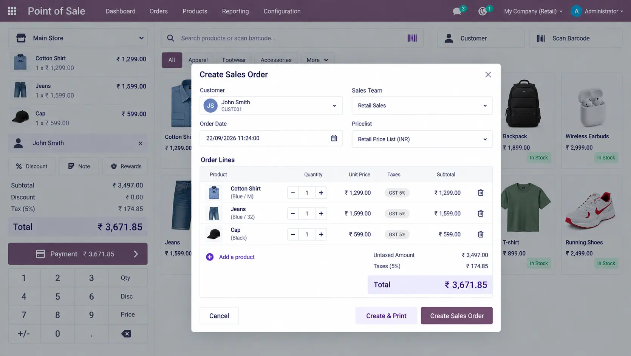Open the chat messages icon
The height and width of the screenshot is (356, 631).
(x=457, y=11)
